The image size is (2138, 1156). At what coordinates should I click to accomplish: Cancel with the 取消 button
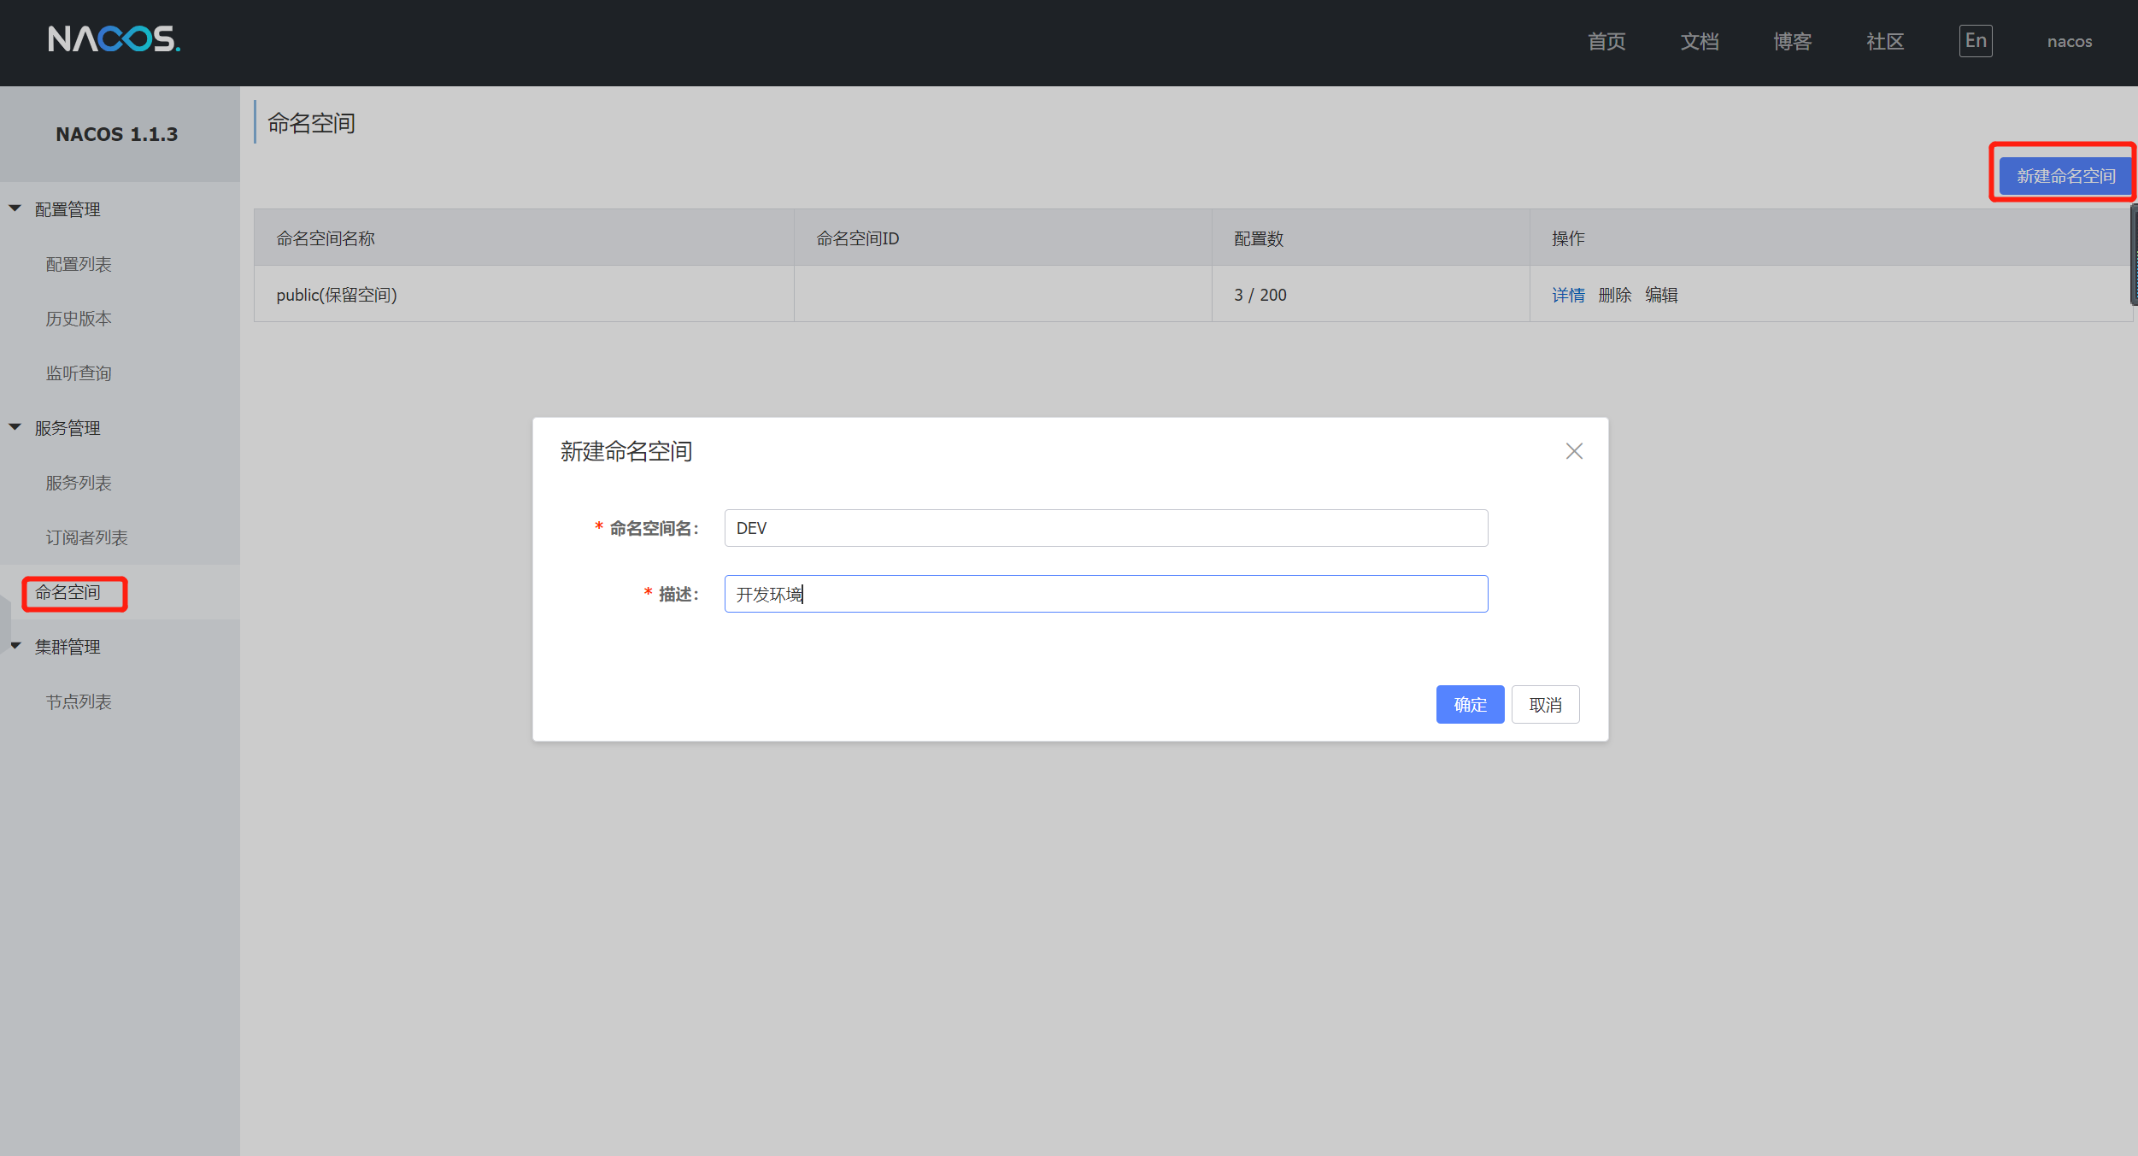coord(1545,705)
